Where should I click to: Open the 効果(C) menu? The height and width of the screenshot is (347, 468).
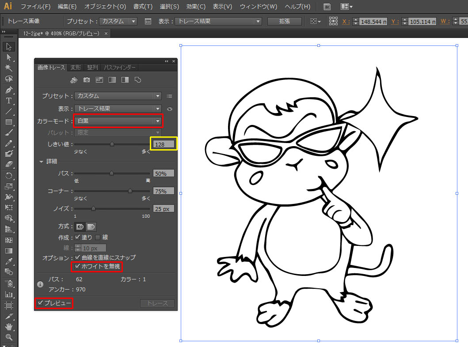pyautogui.click(x=196, y=6)
